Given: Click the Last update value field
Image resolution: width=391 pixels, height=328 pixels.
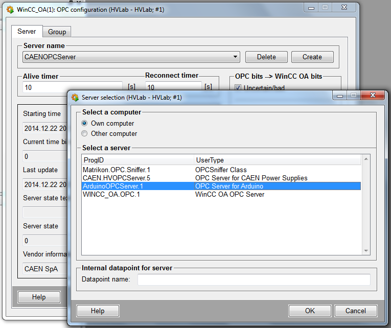Looking at the screenshot, I should (45, 184).
